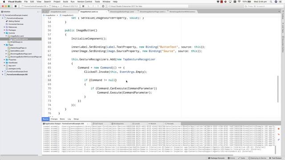Step out in the debug toolbar

click(98, 6)
